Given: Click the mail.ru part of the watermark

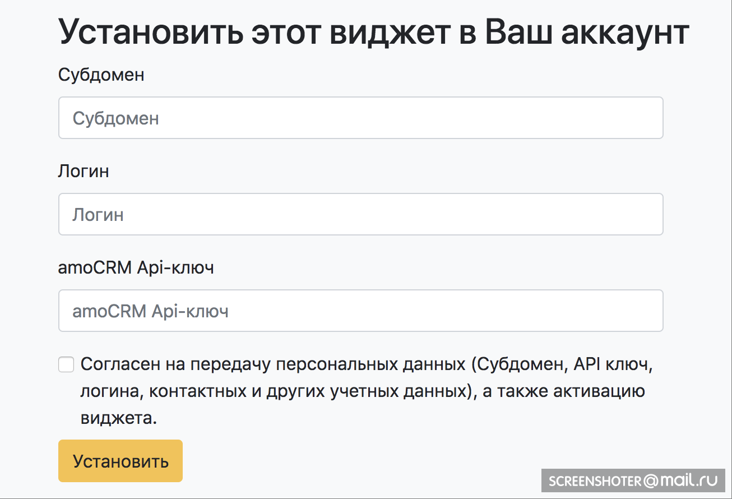Looking at the screenshot, I should [688, 480].
